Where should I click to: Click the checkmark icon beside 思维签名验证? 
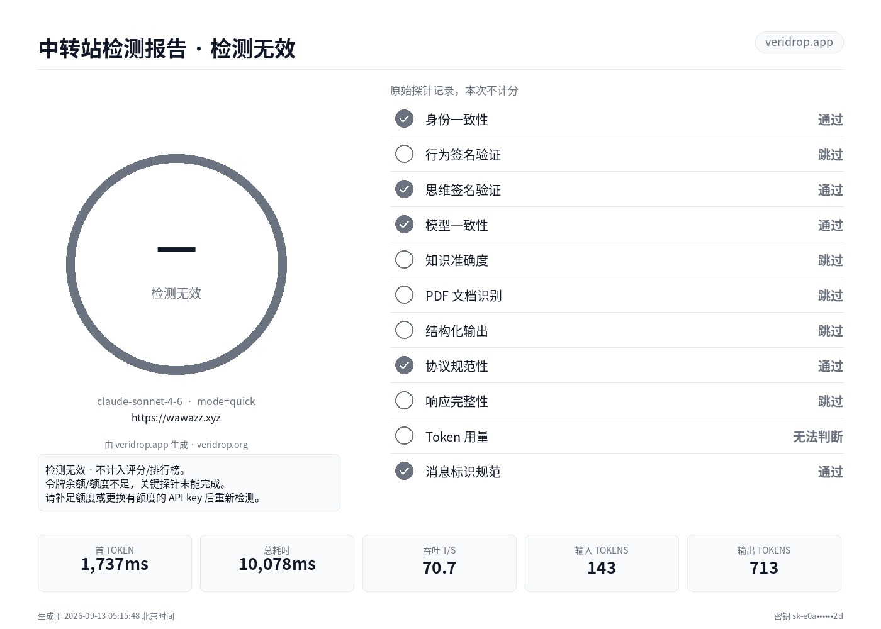(404, 189)
